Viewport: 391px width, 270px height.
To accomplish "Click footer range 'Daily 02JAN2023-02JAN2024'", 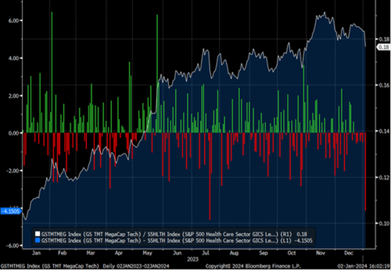I will 136,266.
